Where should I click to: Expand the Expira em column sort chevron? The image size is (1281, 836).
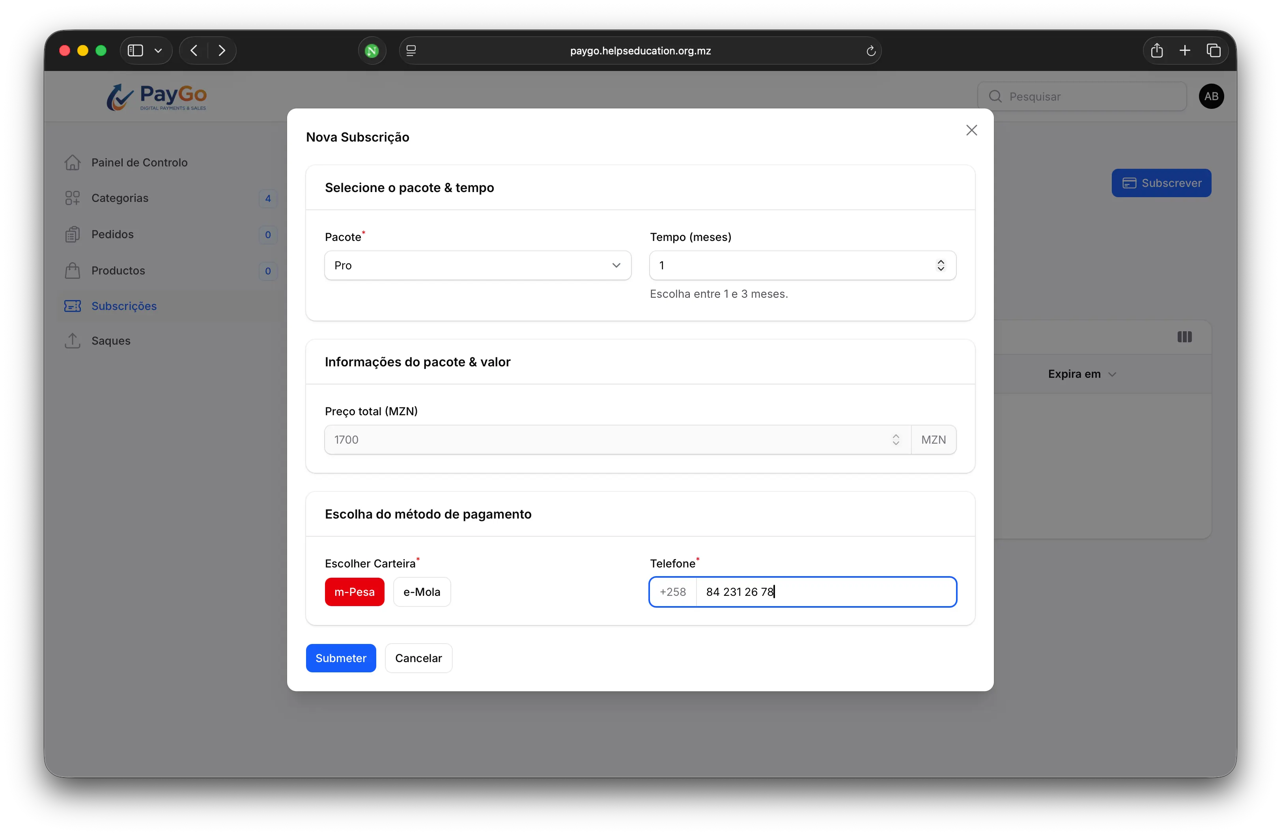(1113, 374)
